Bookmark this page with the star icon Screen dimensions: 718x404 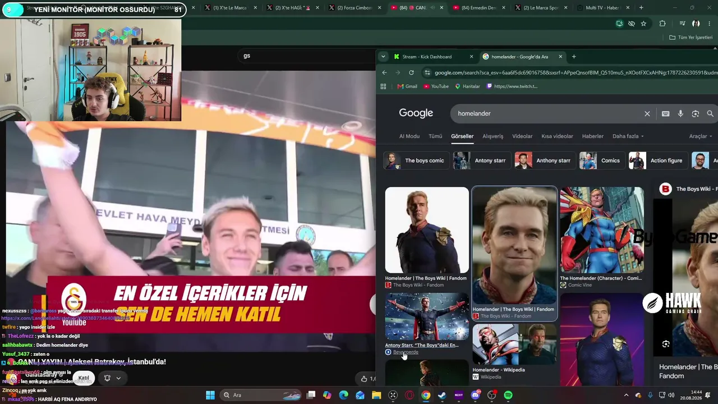point(643,24)
